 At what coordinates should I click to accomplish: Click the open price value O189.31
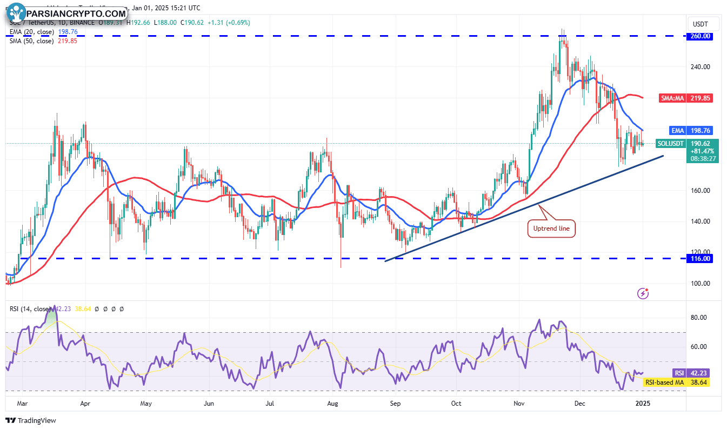click(x=111, y=23)
